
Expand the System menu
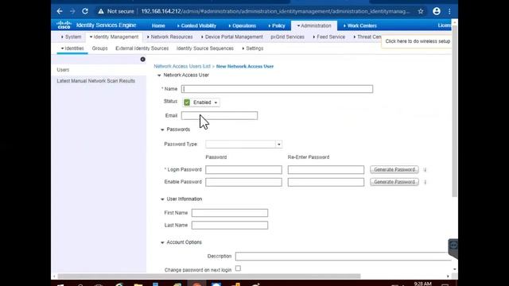71,37
